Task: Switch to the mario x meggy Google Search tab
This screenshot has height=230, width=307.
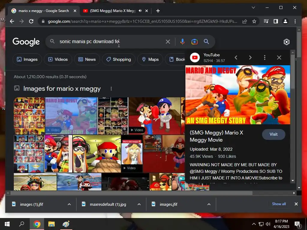Action: click(43, 11)
